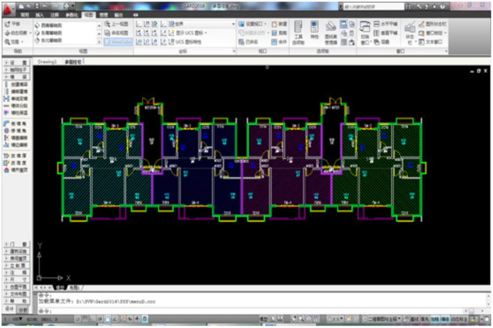Click the 分析 tab at panel bottom
493x328 pixels.
[x=24, y=310]
